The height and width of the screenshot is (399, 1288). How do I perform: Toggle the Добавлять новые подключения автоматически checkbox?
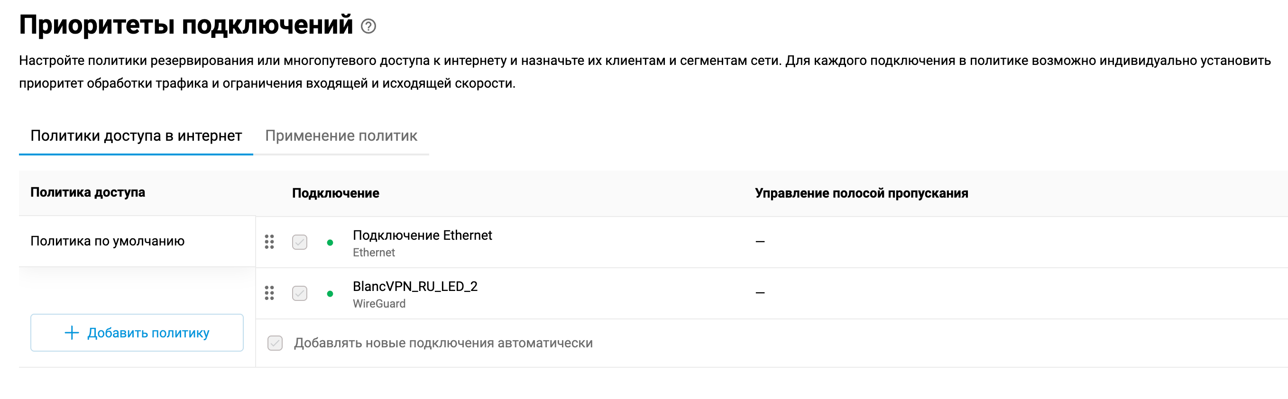click(275, 343)
